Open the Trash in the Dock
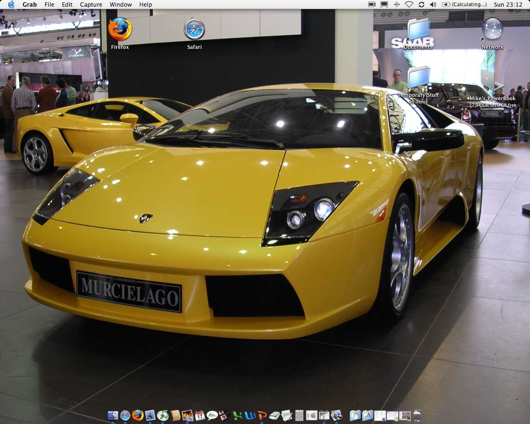Viewport: 530px width, 424px height. coord(417,415)
